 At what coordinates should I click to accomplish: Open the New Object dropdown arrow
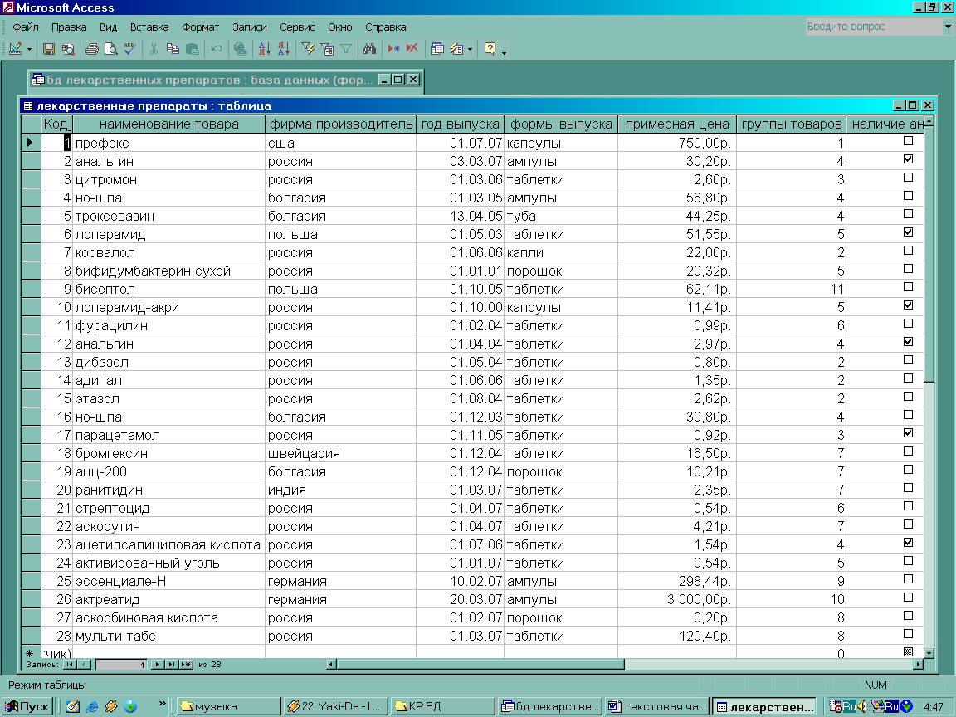[471, 49]
